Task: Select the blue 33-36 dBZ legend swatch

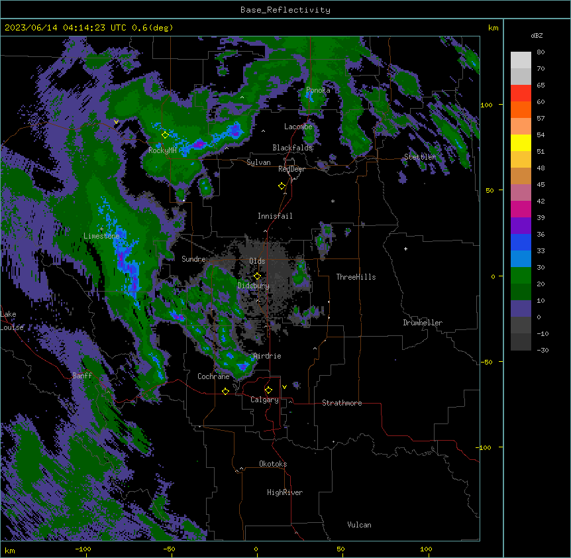Action: click(521, 242)
